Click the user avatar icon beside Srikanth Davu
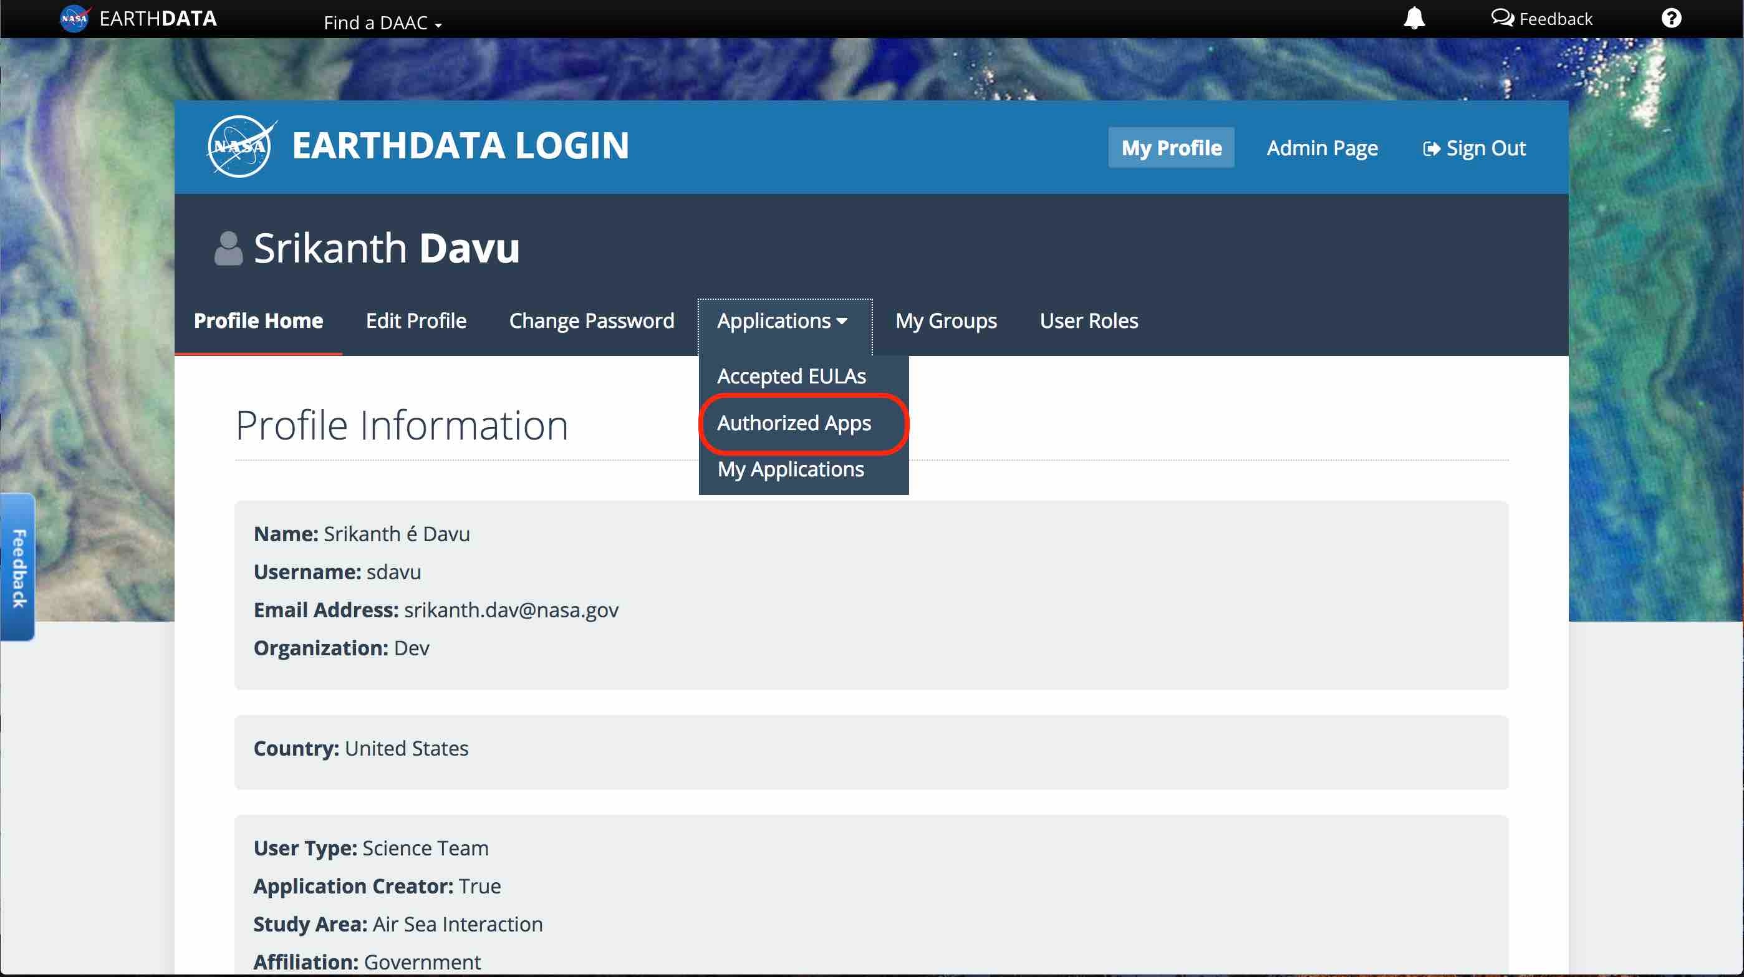 coord(228,249)
